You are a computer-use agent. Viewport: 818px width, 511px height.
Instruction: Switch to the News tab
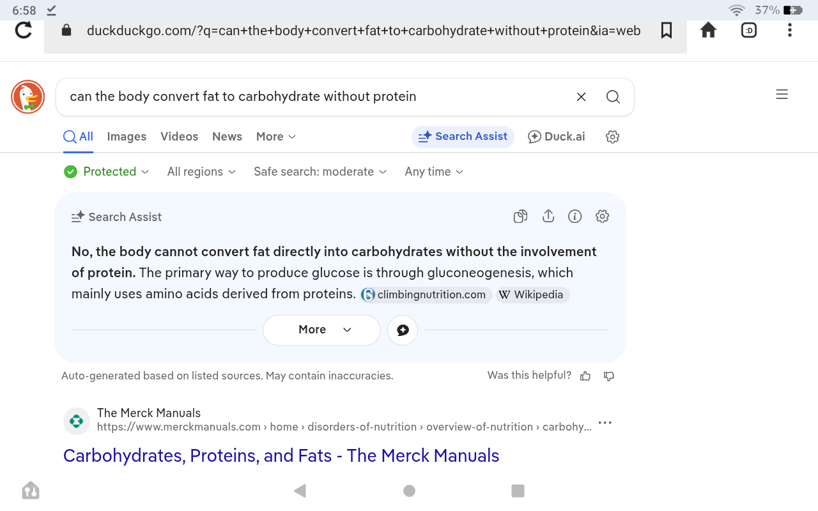[227, 137]
